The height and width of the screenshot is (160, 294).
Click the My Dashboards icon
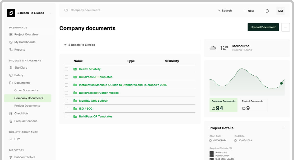point(11,42)
